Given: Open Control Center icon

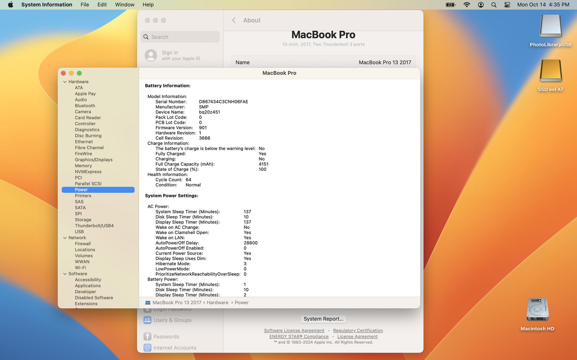Looking at the screenshot, I should point(507,5).
